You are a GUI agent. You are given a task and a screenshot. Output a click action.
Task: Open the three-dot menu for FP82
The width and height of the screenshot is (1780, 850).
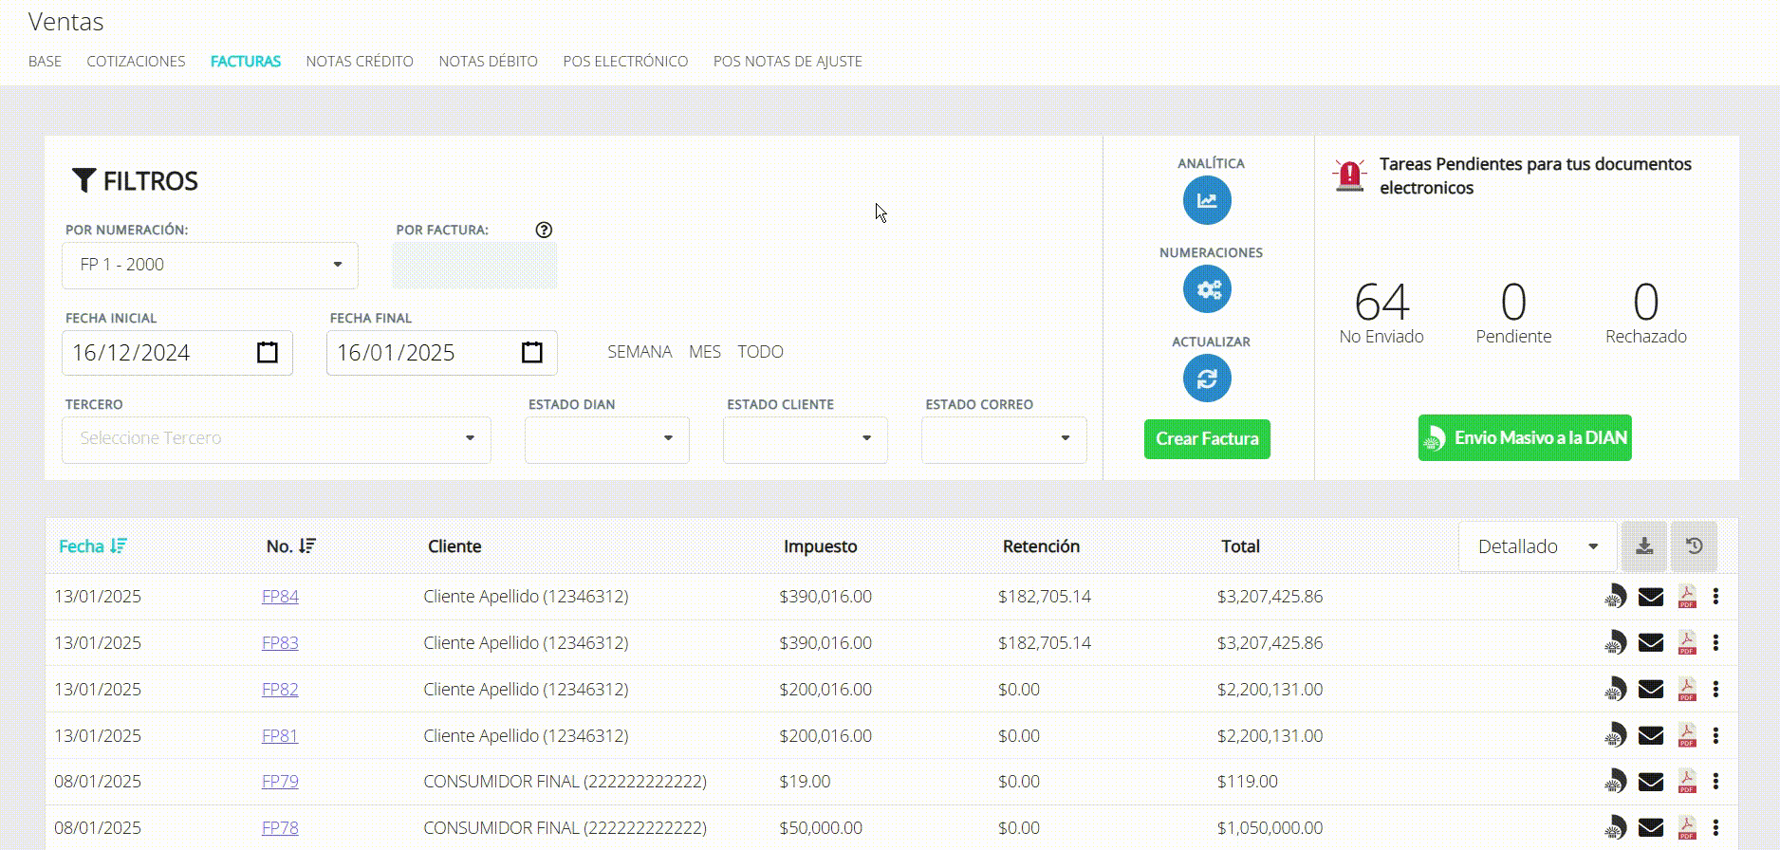[x=1715, y=690]
